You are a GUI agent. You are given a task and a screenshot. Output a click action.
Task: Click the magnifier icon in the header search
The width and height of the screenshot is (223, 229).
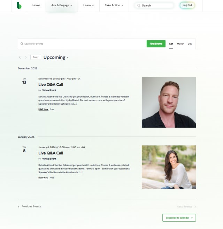point(139,6)
